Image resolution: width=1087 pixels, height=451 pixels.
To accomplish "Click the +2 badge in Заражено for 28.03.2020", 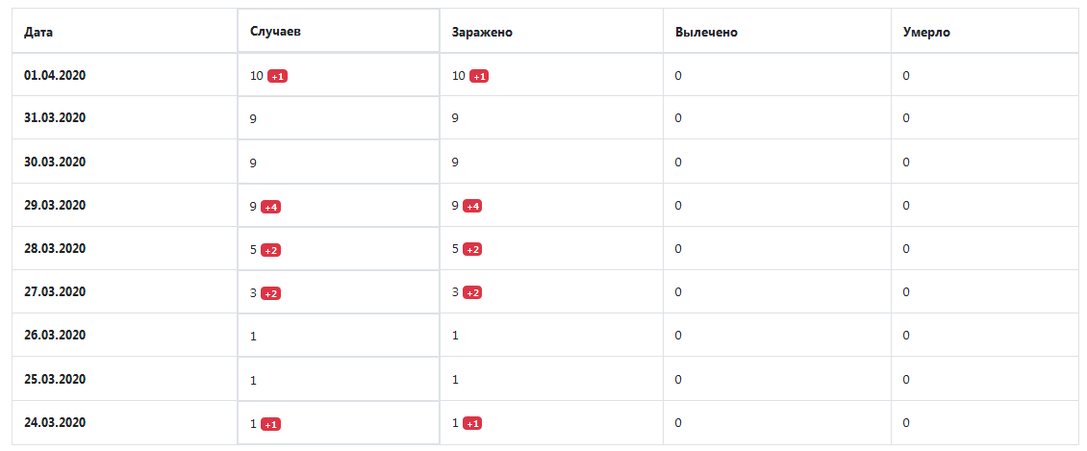I will 472,250.
